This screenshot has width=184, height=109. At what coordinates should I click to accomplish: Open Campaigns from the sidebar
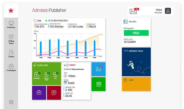[x=11, y=68]
